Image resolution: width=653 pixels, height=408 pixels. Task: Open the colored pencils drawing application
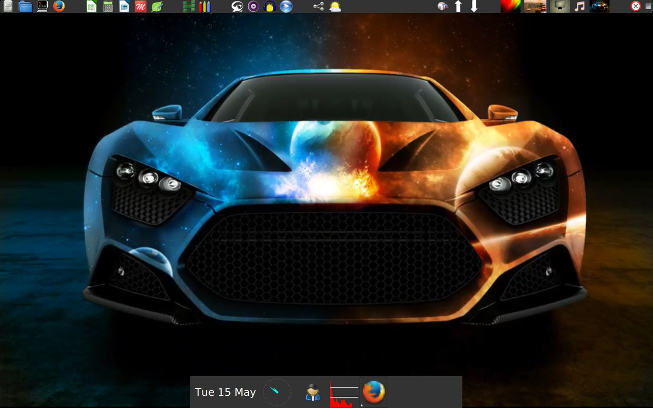tap(205, 6)
